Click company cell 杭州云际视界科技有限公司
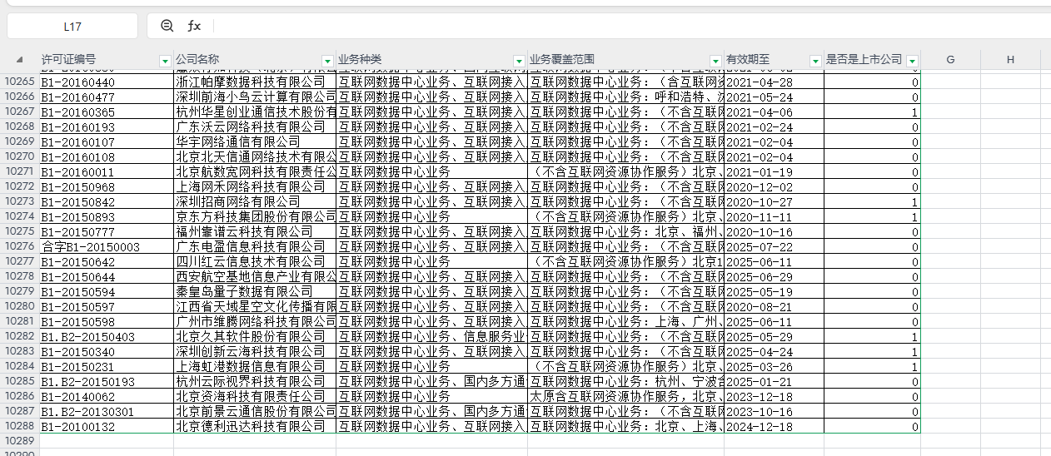 tap(255, 382)
